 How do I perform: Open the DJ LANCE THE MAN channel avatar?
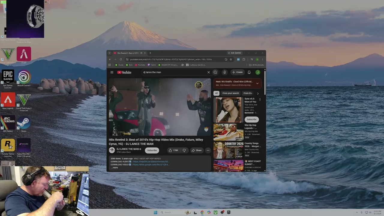112,150
